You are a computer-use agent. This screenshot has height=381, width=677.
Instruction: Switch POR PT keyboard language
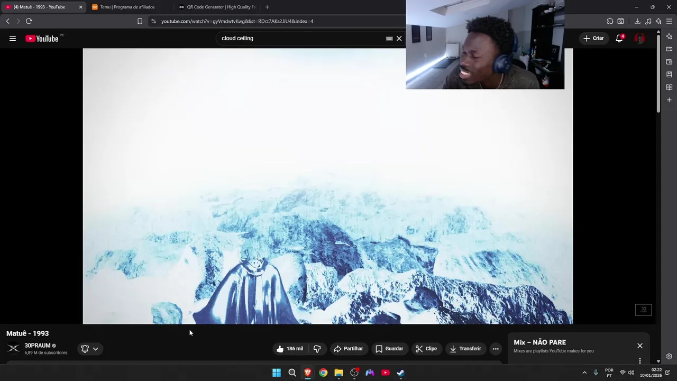[x=609, y=373]
